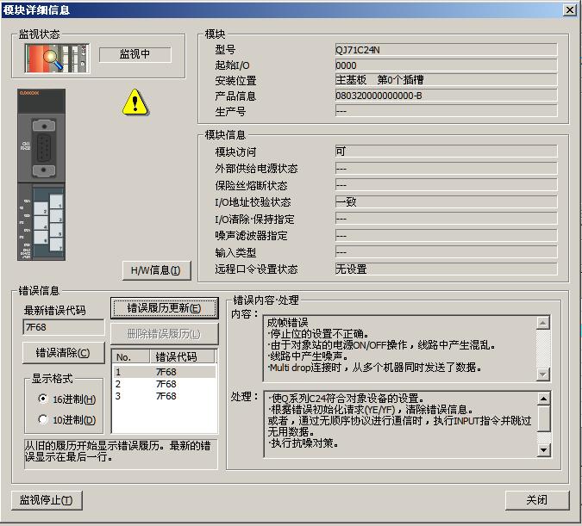582x526 pixels.
Task: Click the 关闭 button
Action: click(x=536, y=500)
